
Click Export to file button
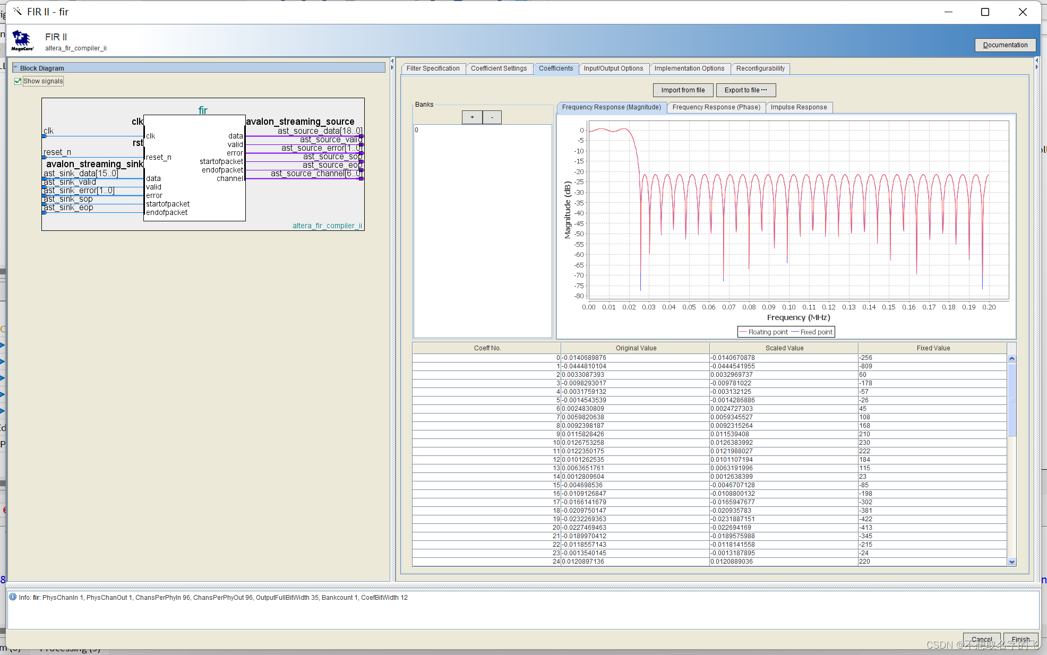[x=745, y=90]
